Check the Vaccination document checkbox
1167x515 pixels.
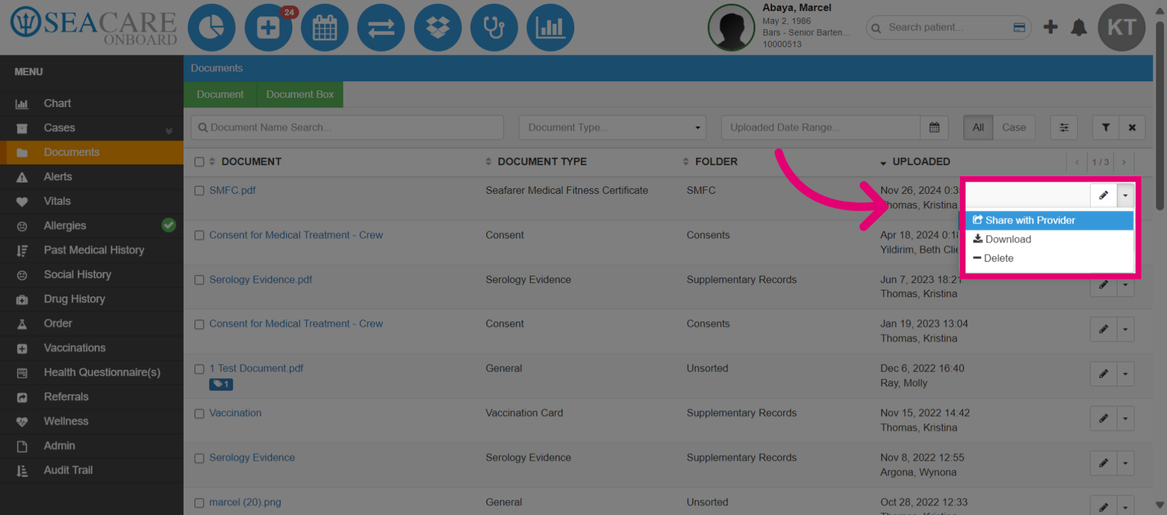[x=199, y=414]
